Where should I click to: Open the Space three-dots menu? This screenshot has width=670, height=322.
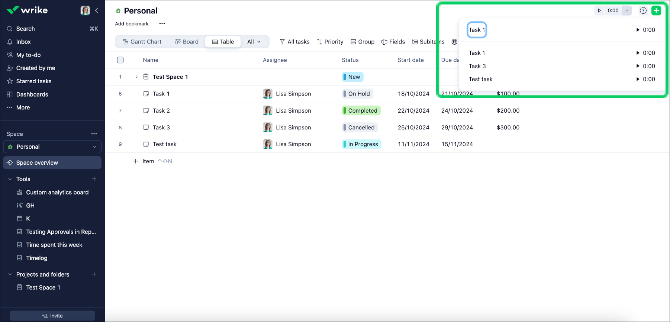[94, 134]
